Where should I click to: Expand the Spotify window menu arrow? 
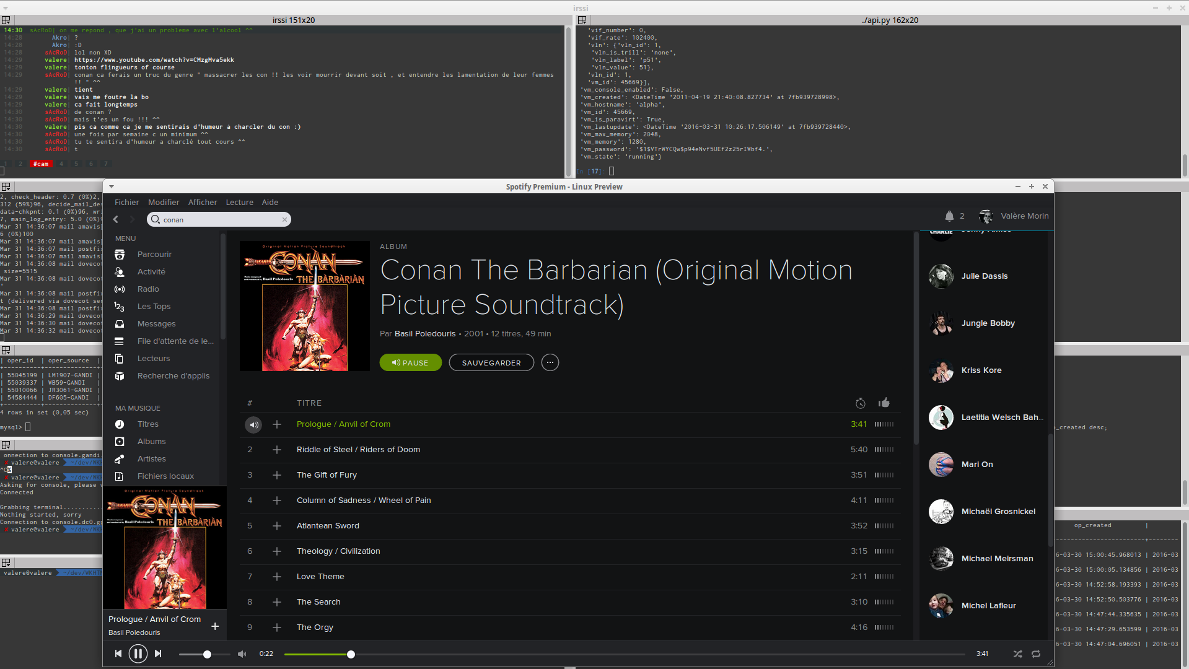tap(112, 186)
